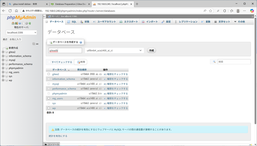The image size is (257, 146).
Task: Expand gitea2 node in navigation tree
Action: pyautogui.click(x=3, y=52)
